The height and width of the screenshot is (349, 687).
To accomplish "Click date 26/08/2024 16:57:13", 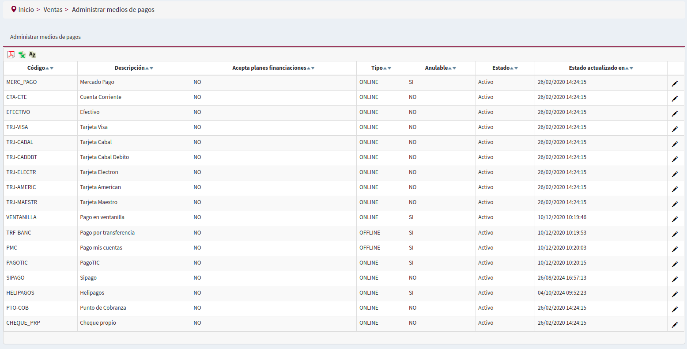I will 562,278.
